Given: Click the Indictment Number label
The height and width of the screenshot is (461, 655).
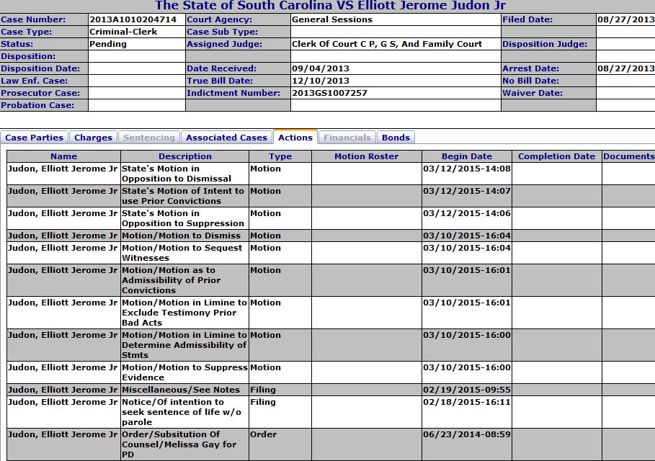Looking at the screenshot, I should (233, 93).
